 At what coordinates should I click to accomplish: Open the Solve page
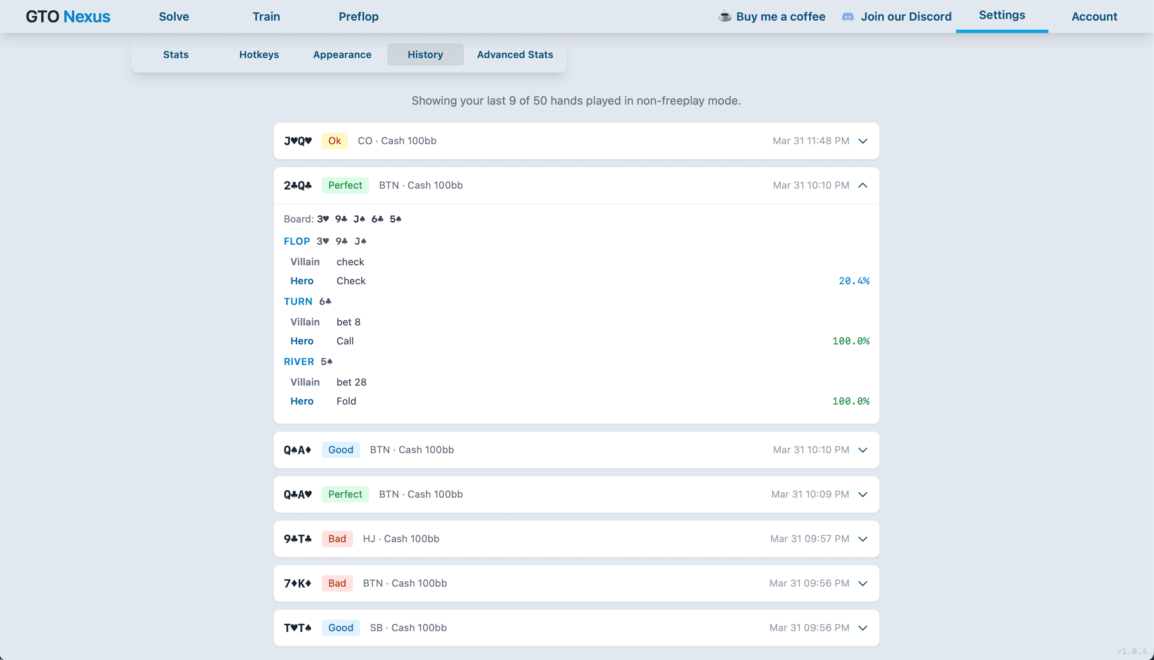coord(174,16)
